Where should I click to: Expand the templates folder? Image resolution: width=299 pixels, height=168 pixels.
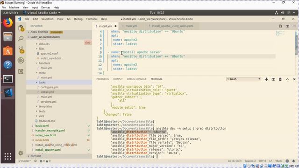click(45, 106)
